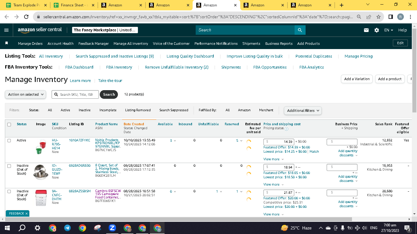Open the browser tab search chevron
Image resolution: width=417 pixels, height=234 pixels.
368,5
